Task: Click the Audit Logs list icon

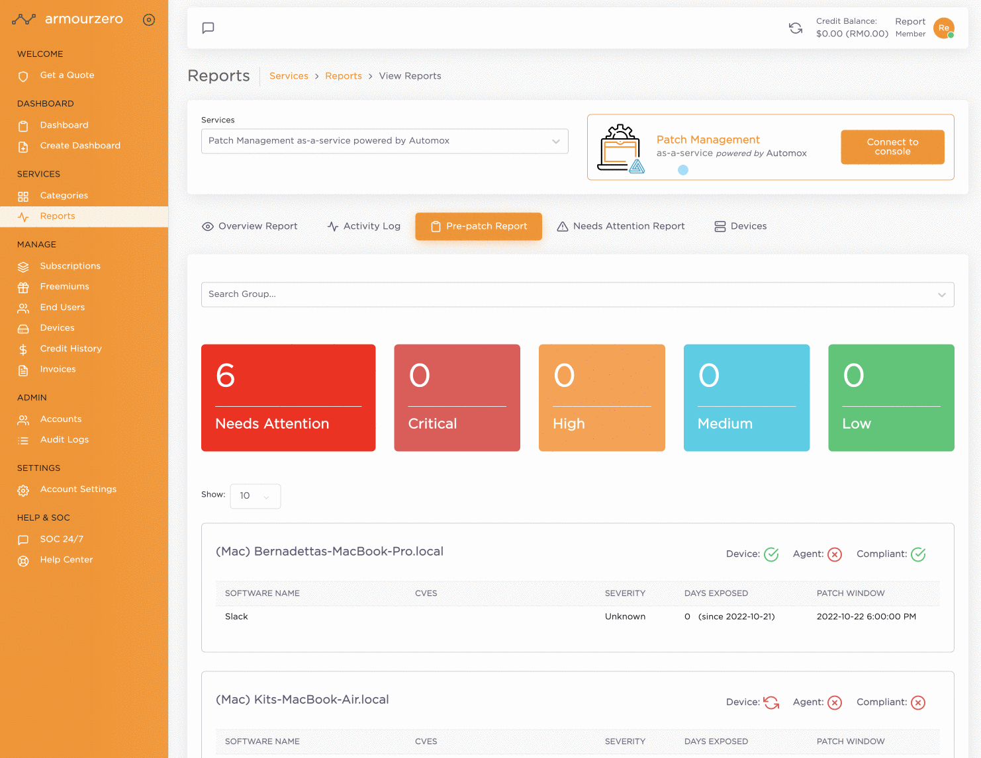Action: tap(23, 441)
